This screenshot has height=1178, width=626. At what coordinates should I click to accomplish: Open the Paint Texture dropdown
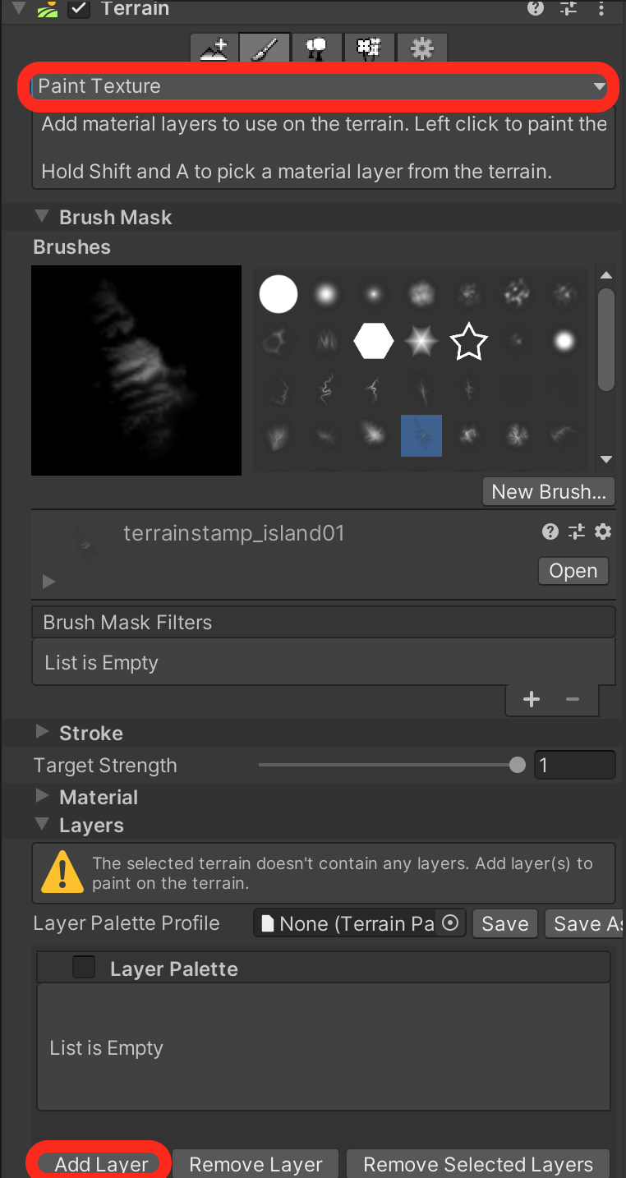point(319,86)
